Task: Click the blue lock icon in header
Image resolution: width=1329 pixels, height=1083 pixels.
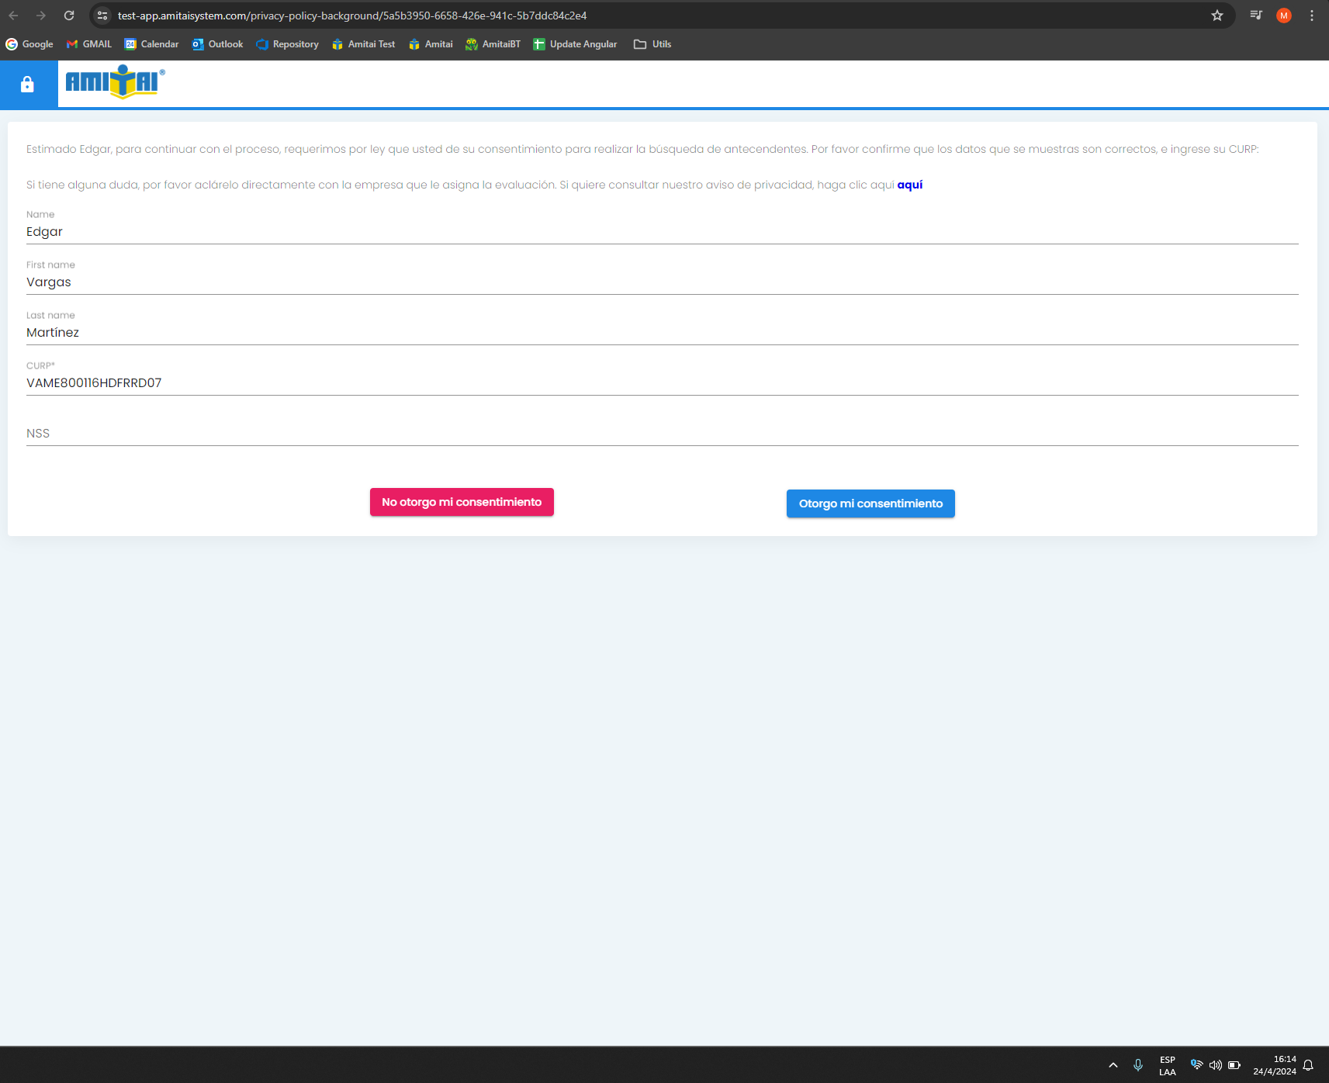Action: 27,85
